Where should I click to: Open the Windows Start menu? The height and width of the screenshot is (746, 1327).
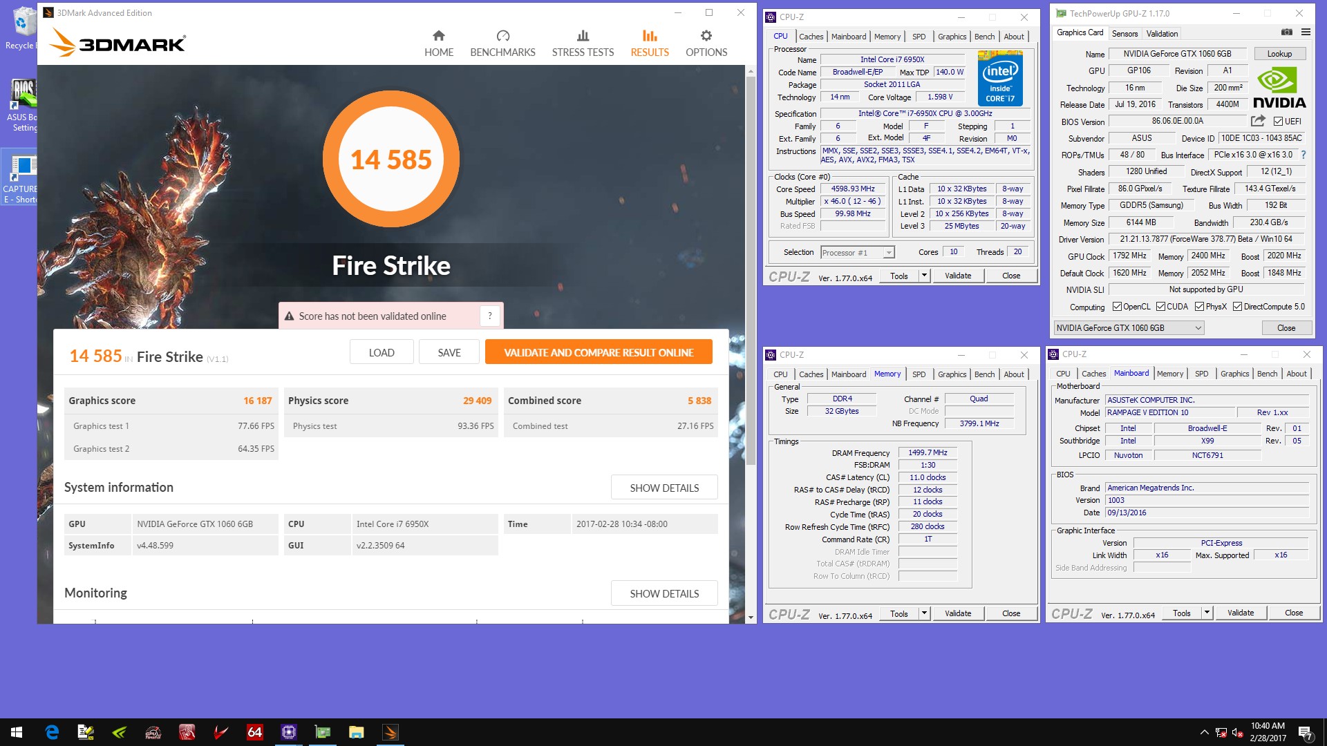pyautogui.click(x=17, y=732)
